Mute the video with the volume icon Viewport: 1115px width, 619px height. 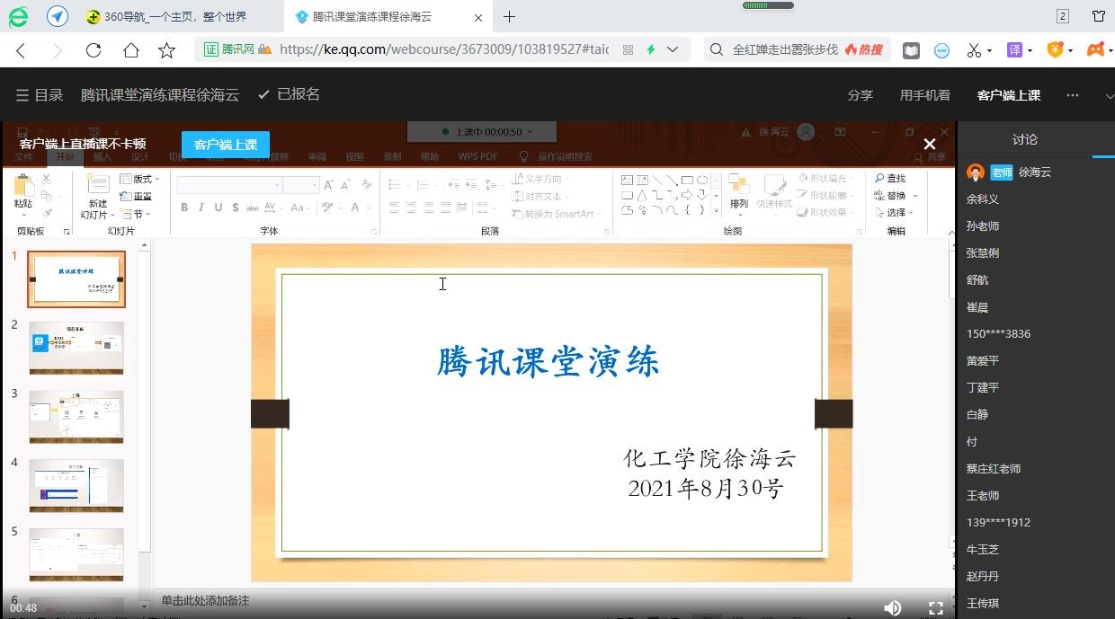point(892,608)
